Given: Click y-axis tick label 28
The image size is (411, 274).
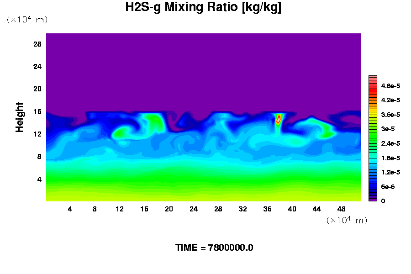Looking at the screenshot, I should (37, 44).
